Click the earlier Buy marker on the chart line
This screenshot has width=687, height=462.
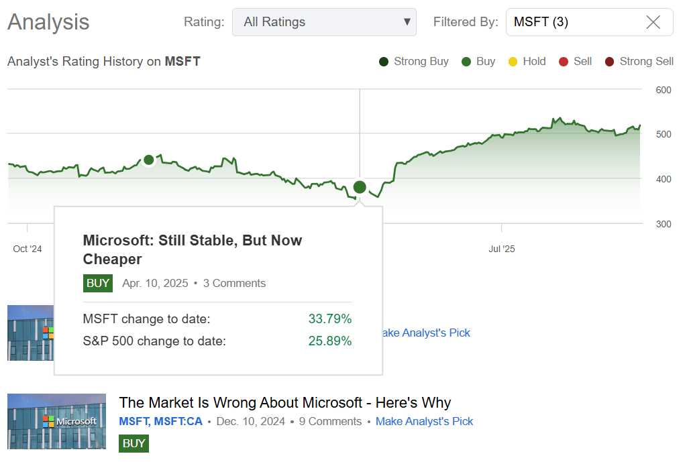(x=149, y=159)
